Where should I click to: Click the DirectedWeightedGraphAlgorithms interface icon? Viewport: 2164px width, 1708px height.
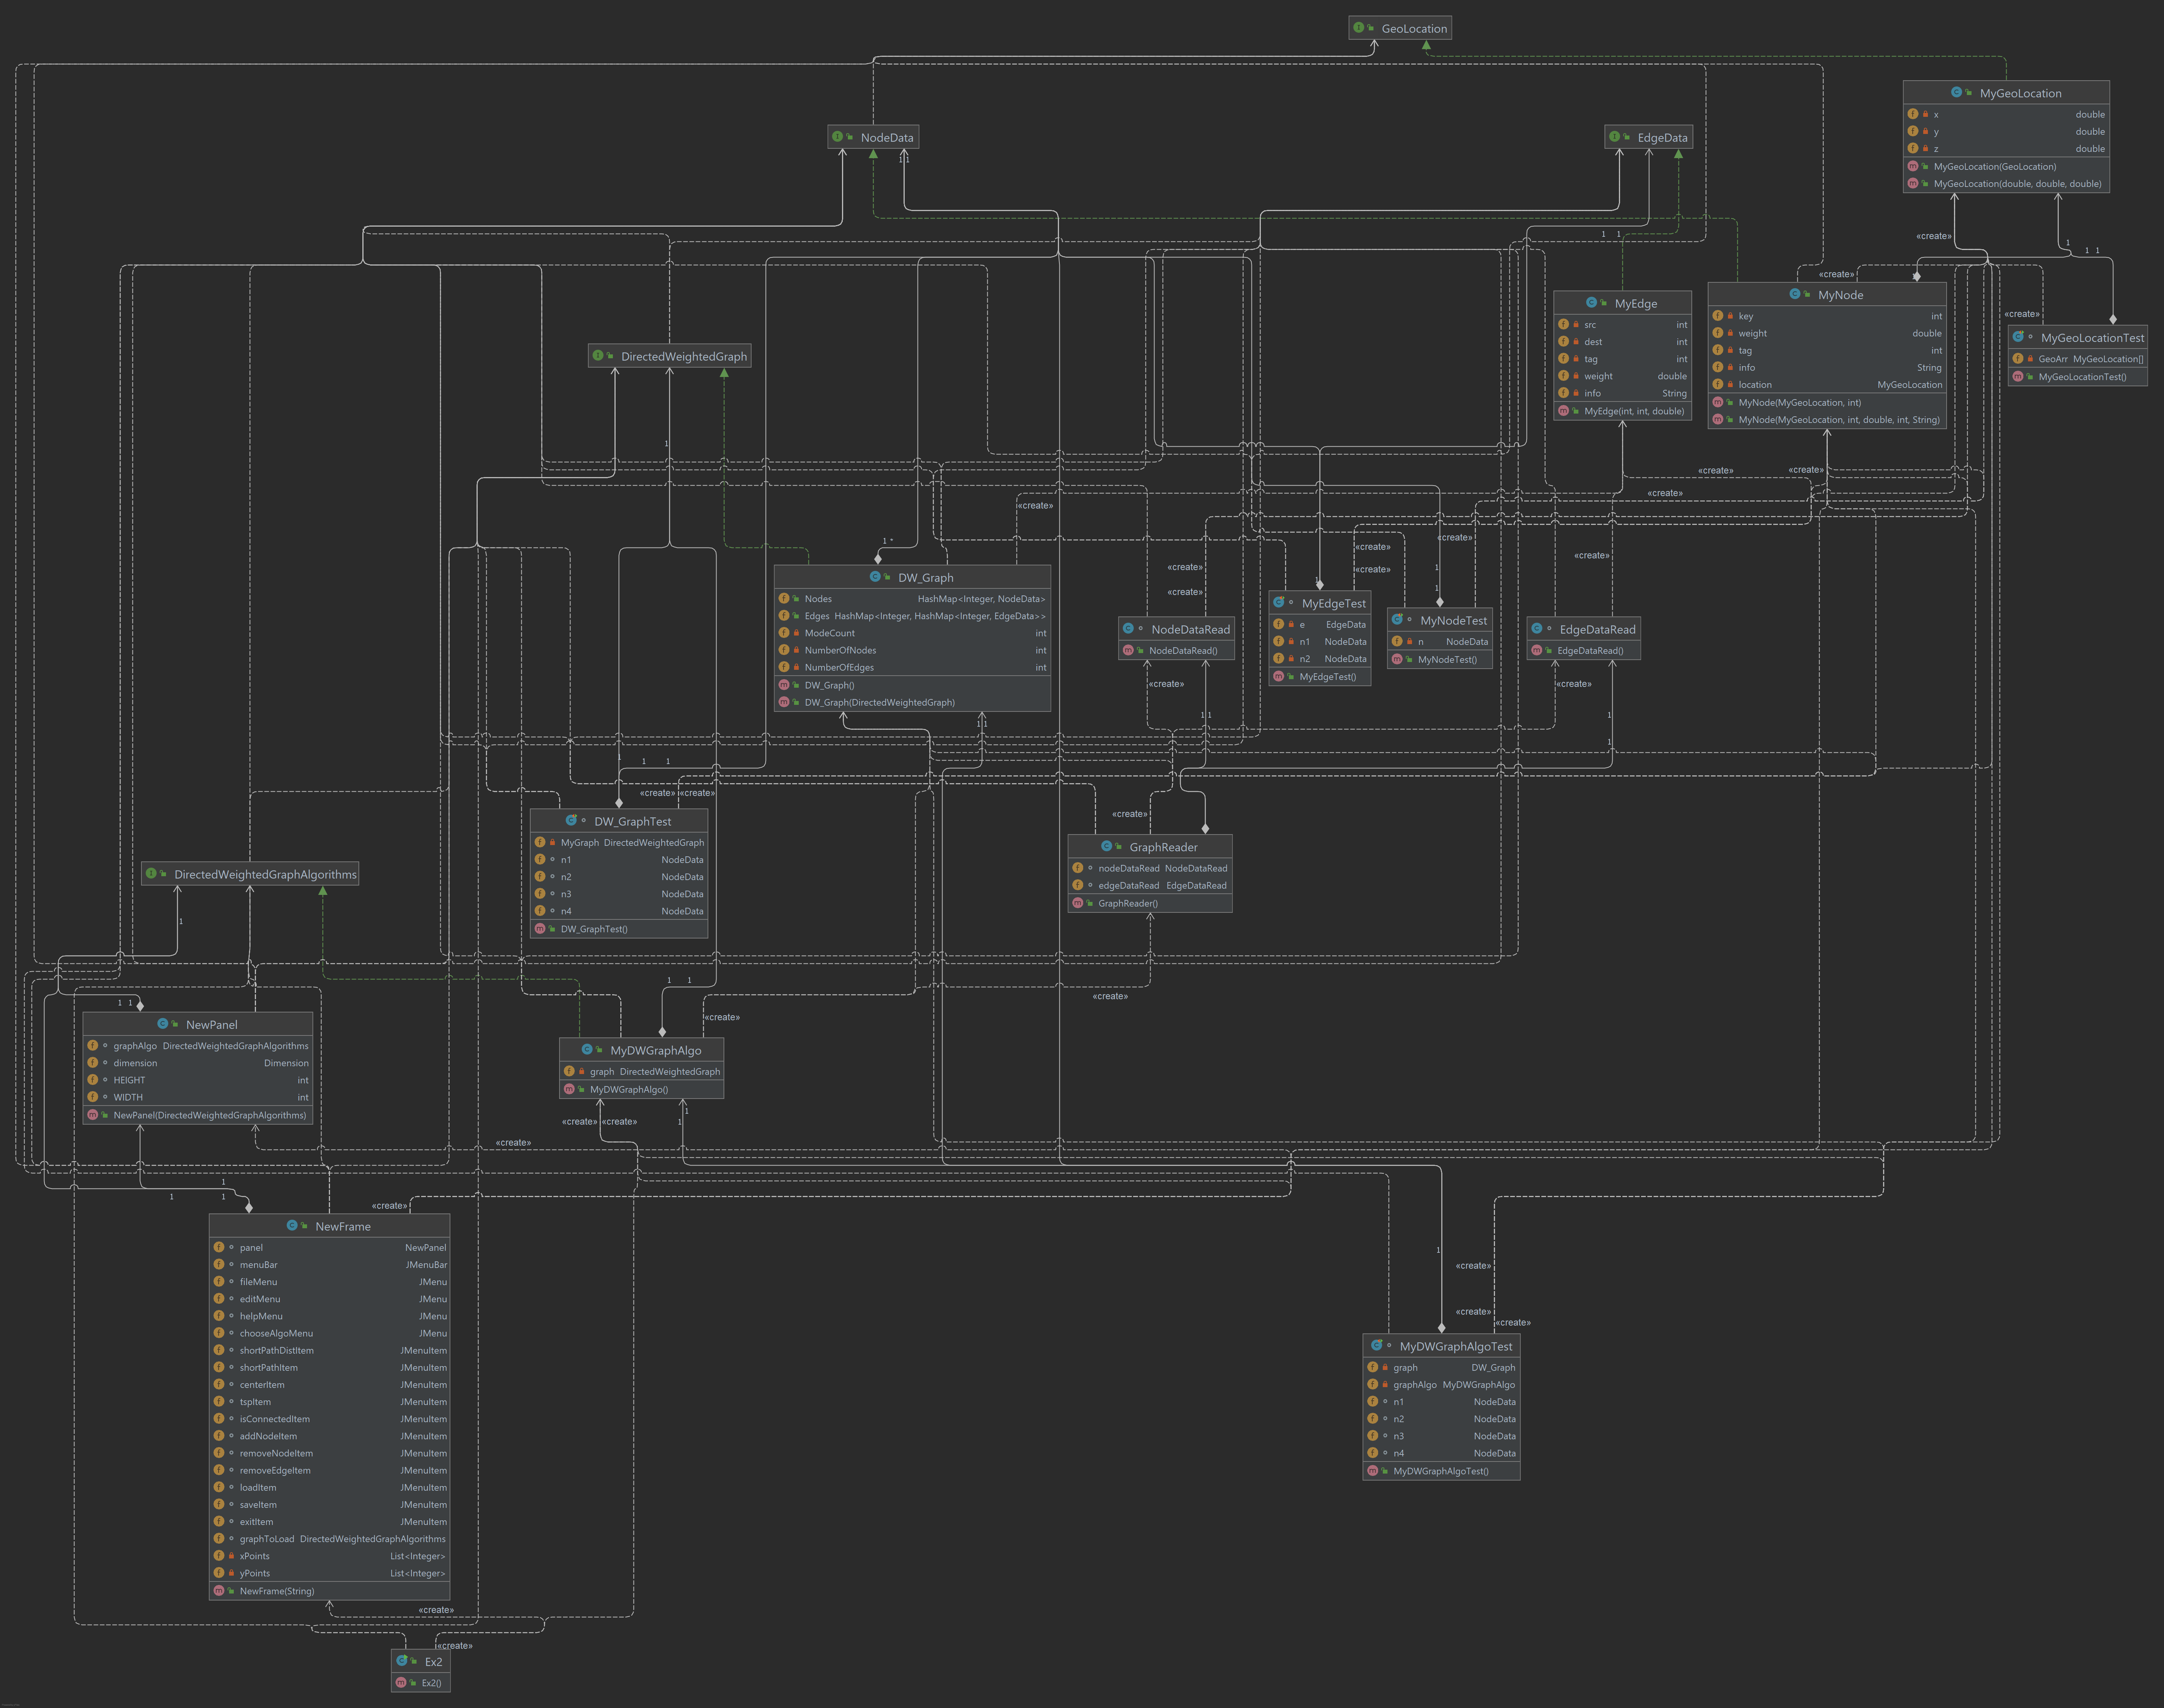pyautogui.click(x=151, y=874)
